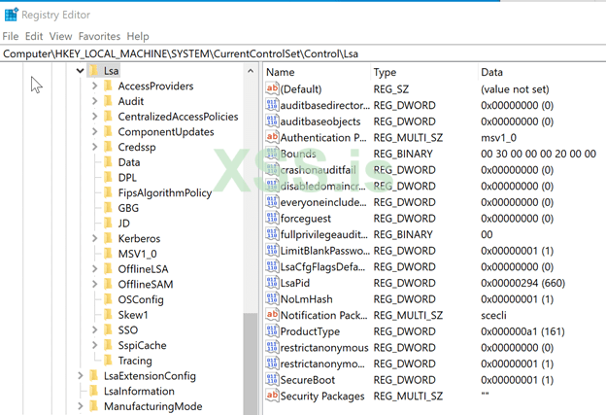
Task: Select the Tracing folder icon
Action: 108,361
